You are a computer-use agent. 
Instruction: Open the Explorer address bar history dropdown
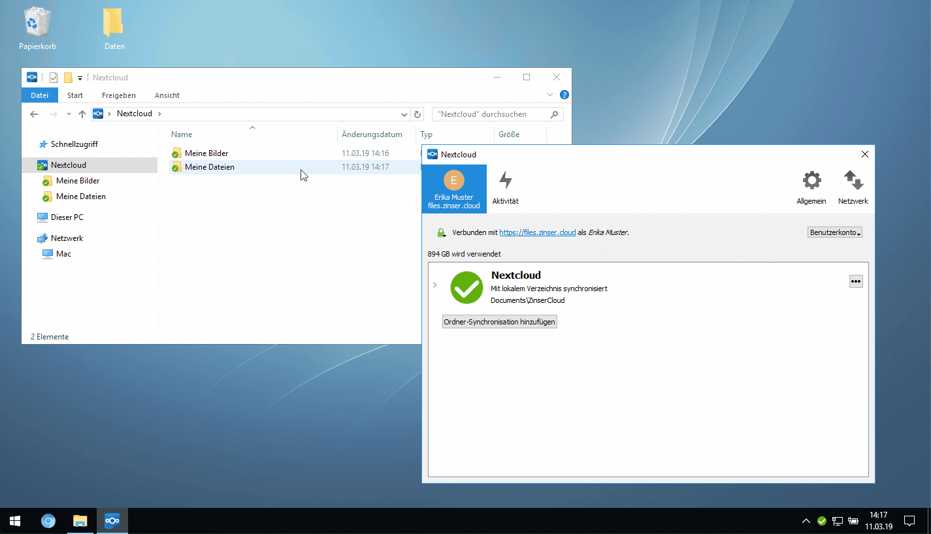[x=404, y=114]
